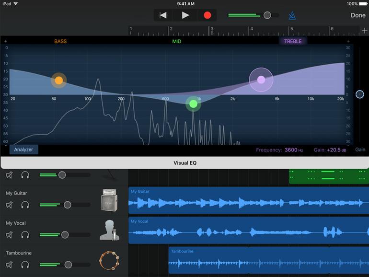Select the My Guitar audio region
Screen dimensions: 369x277
[x=249, y=200]
